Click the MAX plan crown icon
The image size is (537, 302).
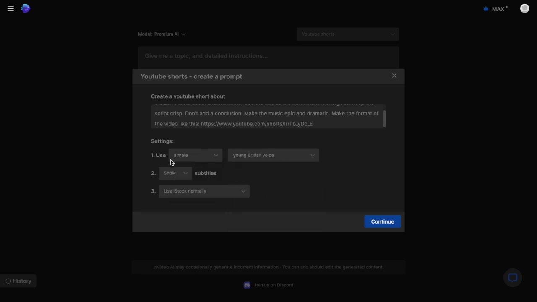[x=486, y=9]
